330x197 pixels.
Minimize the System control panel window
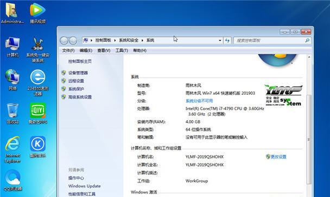(x=285, y=32)
